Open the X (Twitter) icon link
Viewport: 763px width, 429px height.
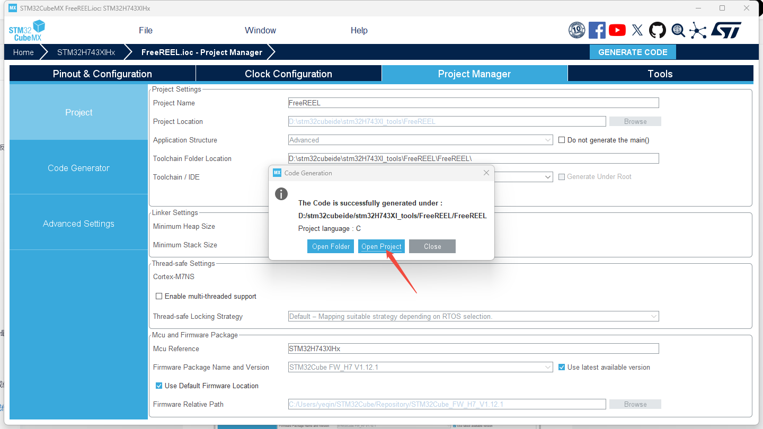pos(637,30)
